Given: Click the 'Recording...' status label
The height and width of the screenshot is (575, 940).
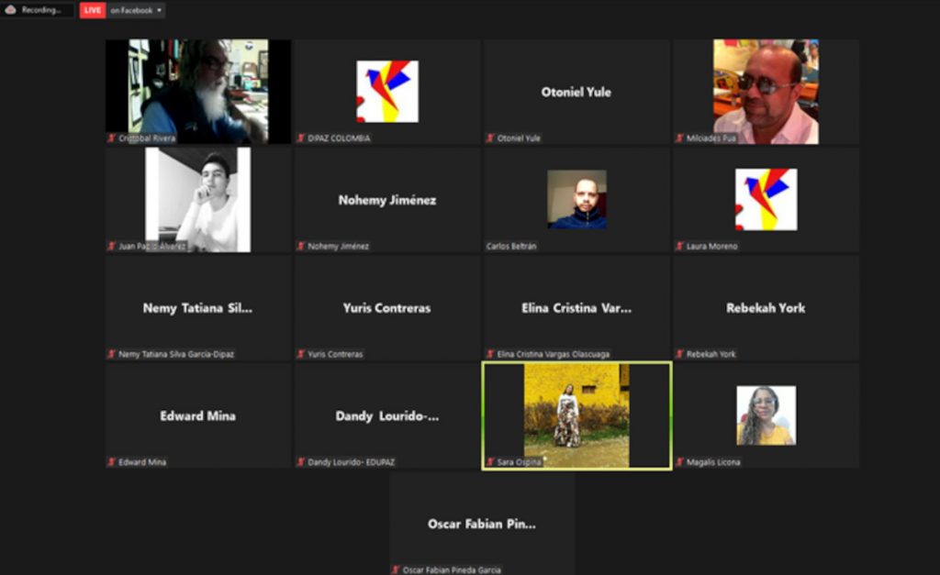Looking at the screenshot, I should [42, 10].
